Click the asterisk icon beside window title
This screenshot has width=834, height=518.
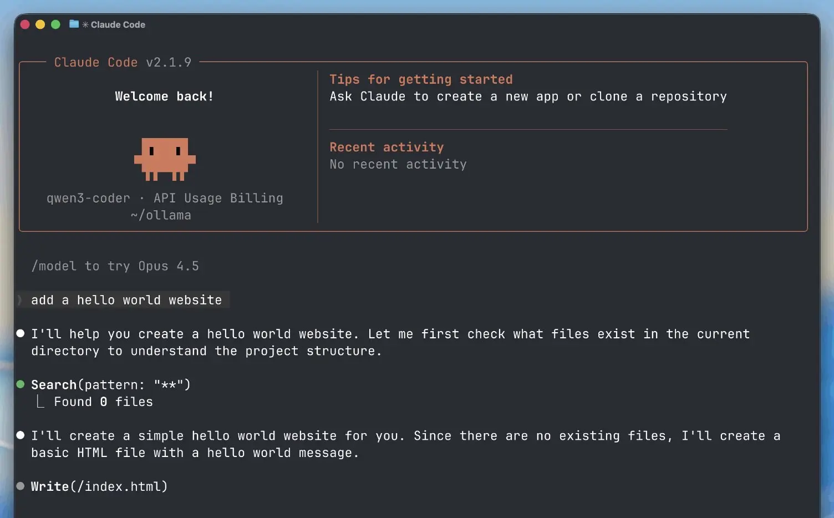click(85, 24)
